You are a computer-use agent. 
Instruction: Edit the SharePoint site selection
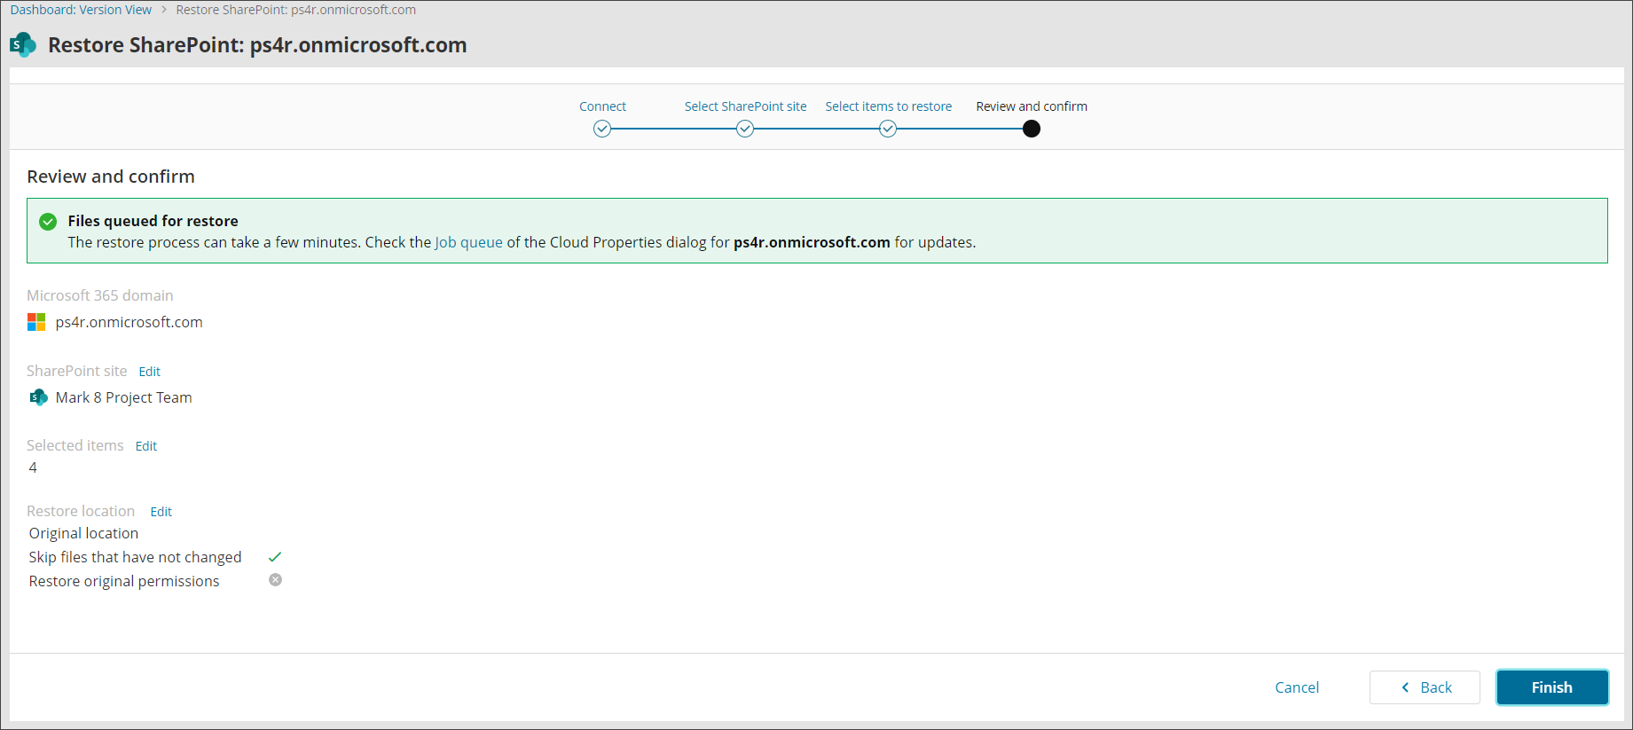[x=149, y=372]
